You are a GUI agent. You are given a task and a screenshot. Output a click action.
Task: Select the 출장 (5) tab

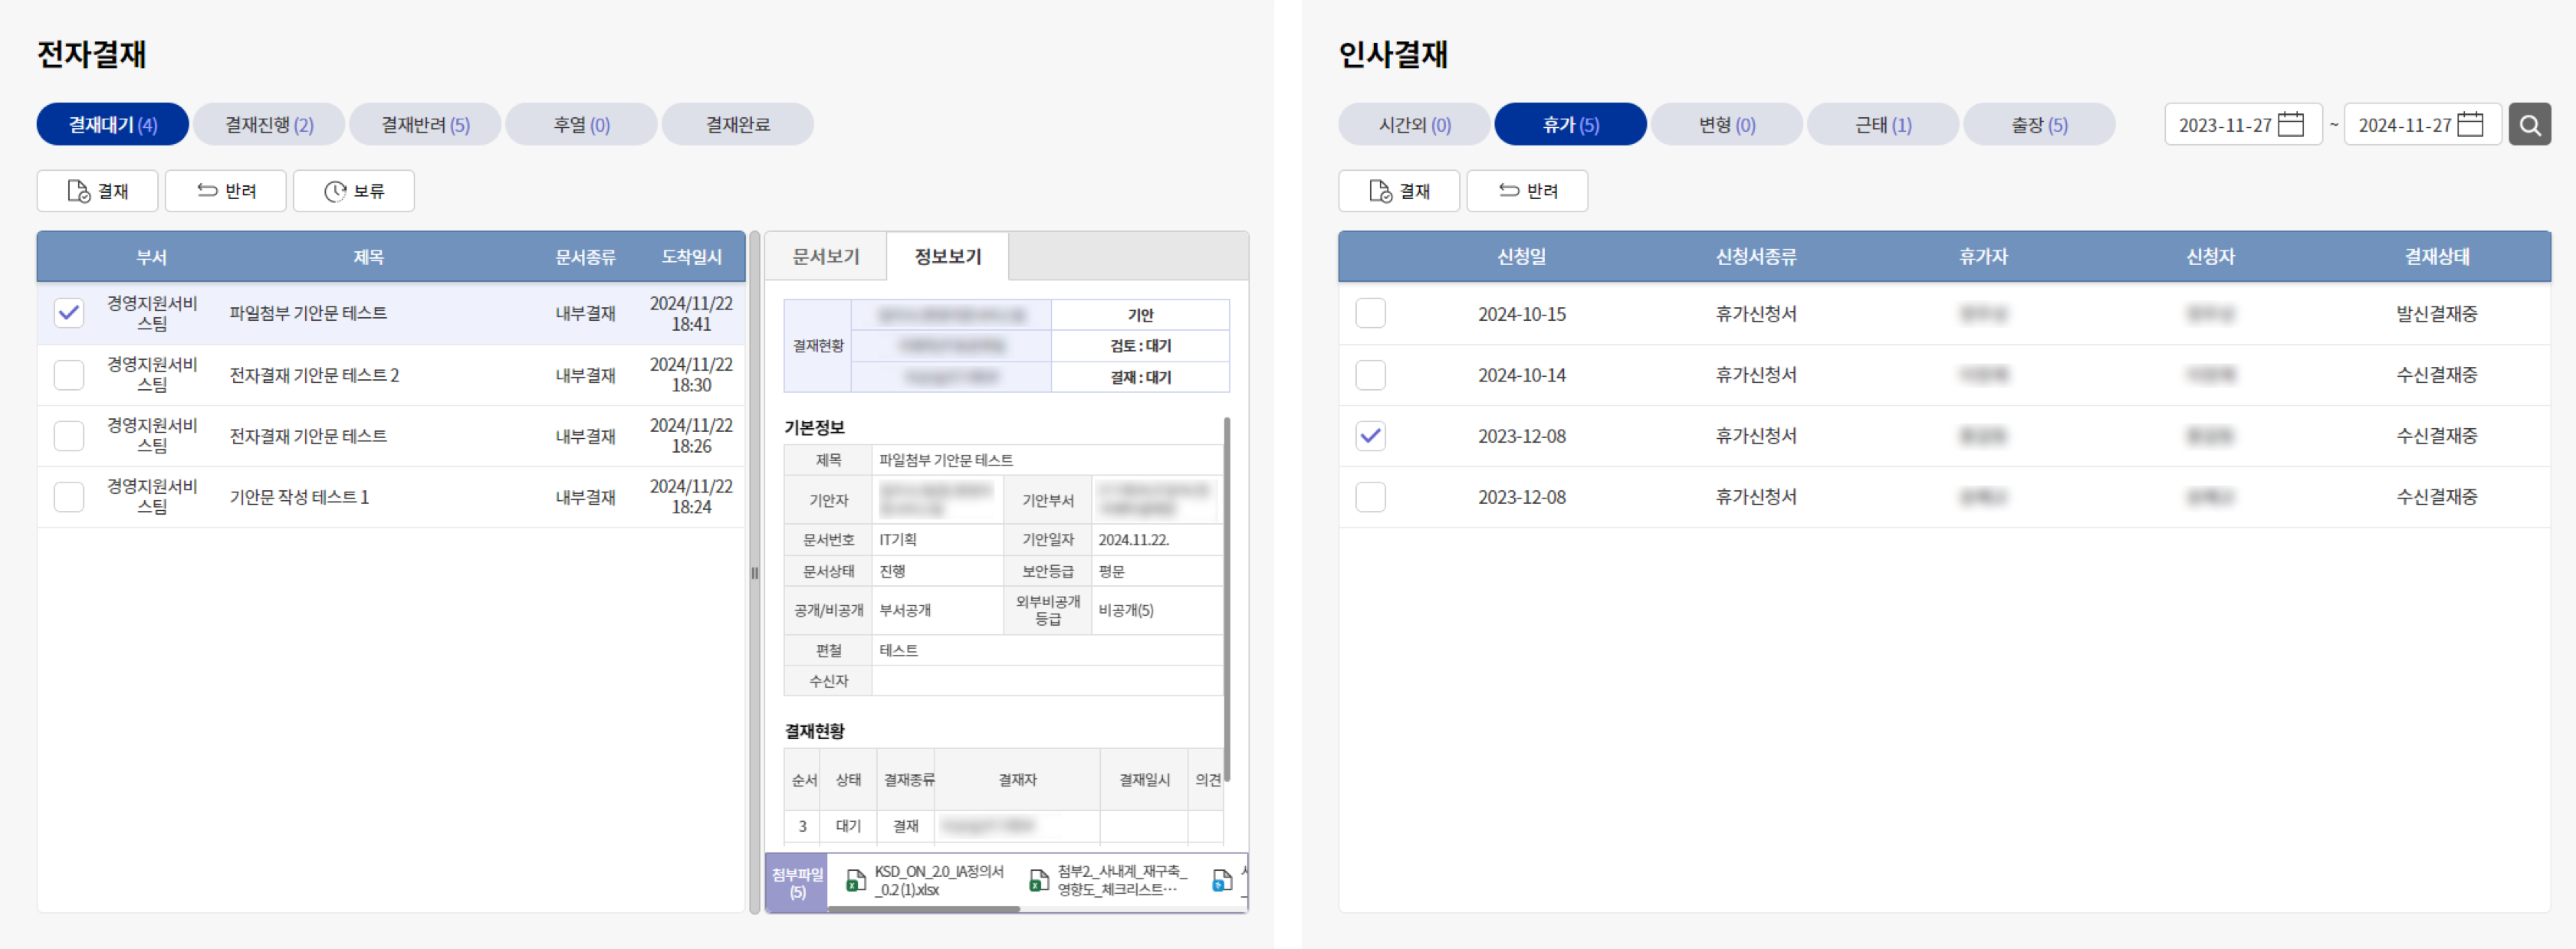coord(2039,125)
